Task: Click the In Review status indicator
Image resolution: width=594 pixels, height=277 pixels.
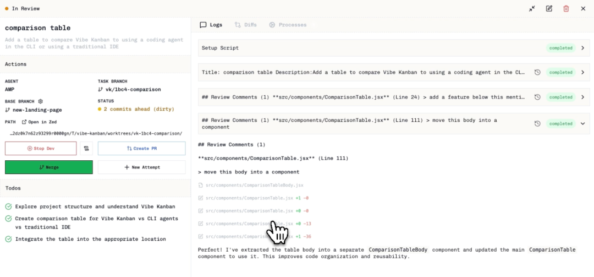Action: pyautogui.click(x=23, y=8)
